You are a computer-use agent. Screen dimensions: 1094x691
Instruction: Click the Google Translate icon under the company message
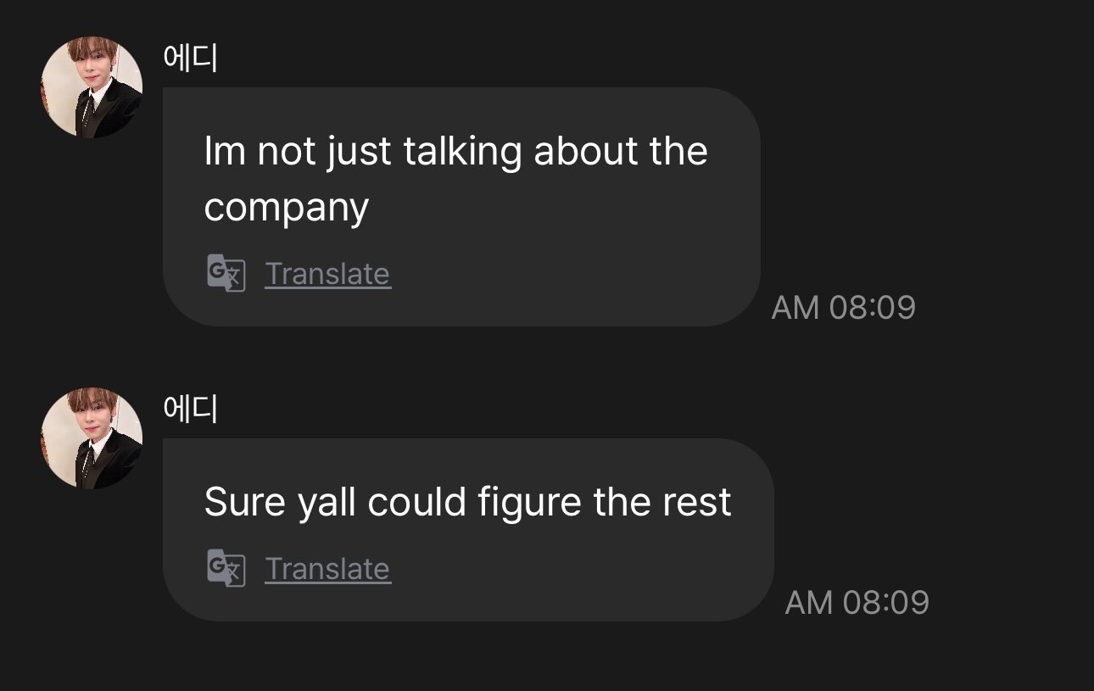click(226, 274)
